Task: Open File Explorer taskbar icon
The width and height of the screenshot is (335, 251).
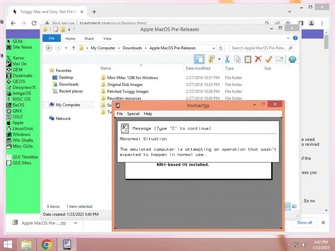Action: tap(26, 244)
